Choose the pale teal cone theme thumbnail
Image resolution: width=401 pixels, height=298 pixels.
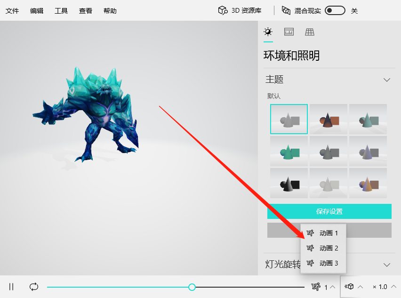click(x=368, y=119)
